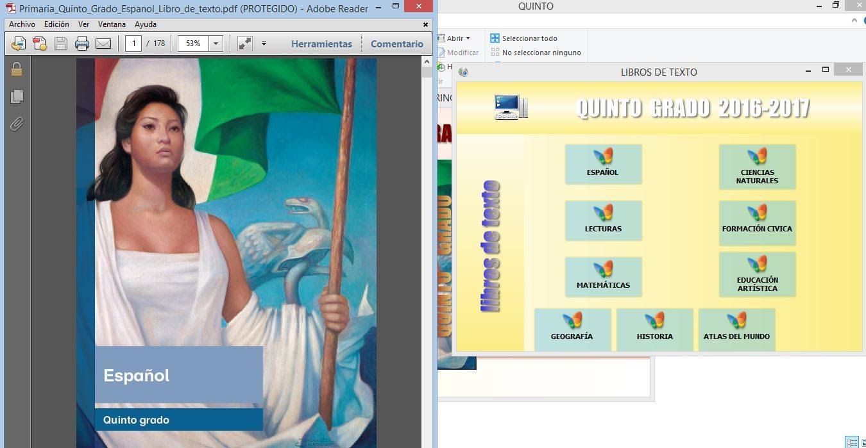Click the PDF scrollbar up arrow

(x=427, y=62)
